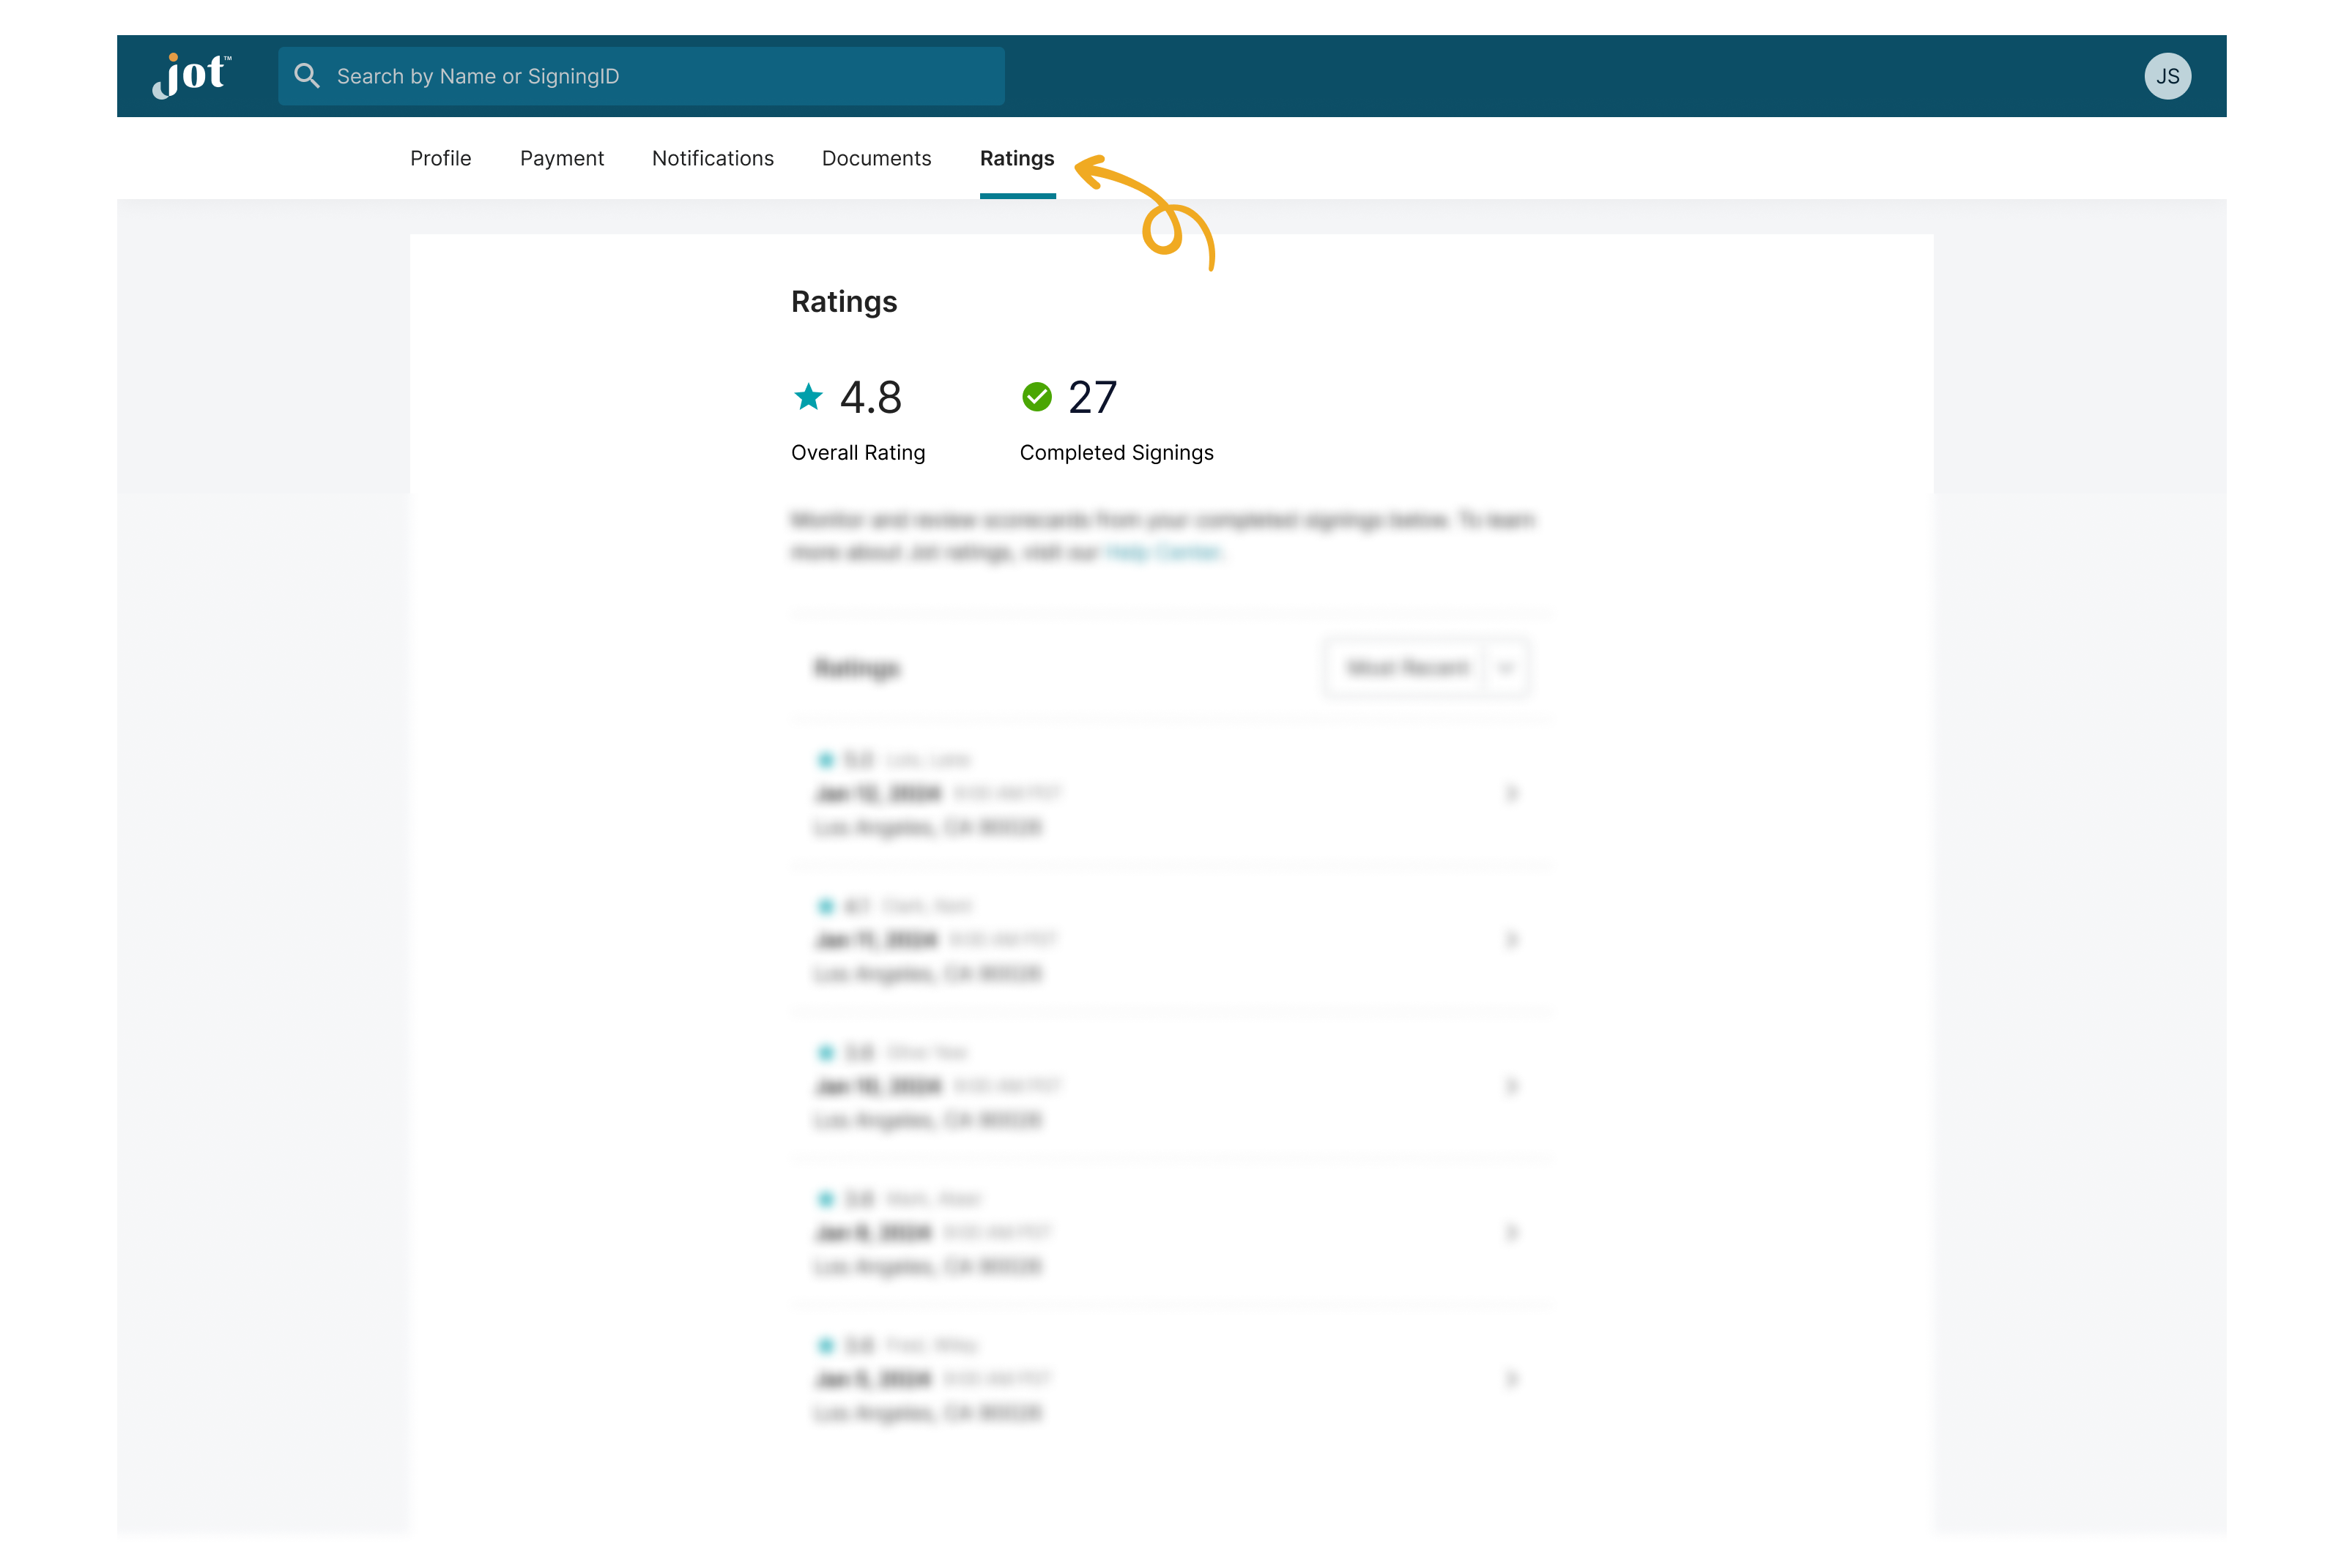The image size is (2344, 1568).
Task: Scroll down the ratings list
Action: 1171,1050
